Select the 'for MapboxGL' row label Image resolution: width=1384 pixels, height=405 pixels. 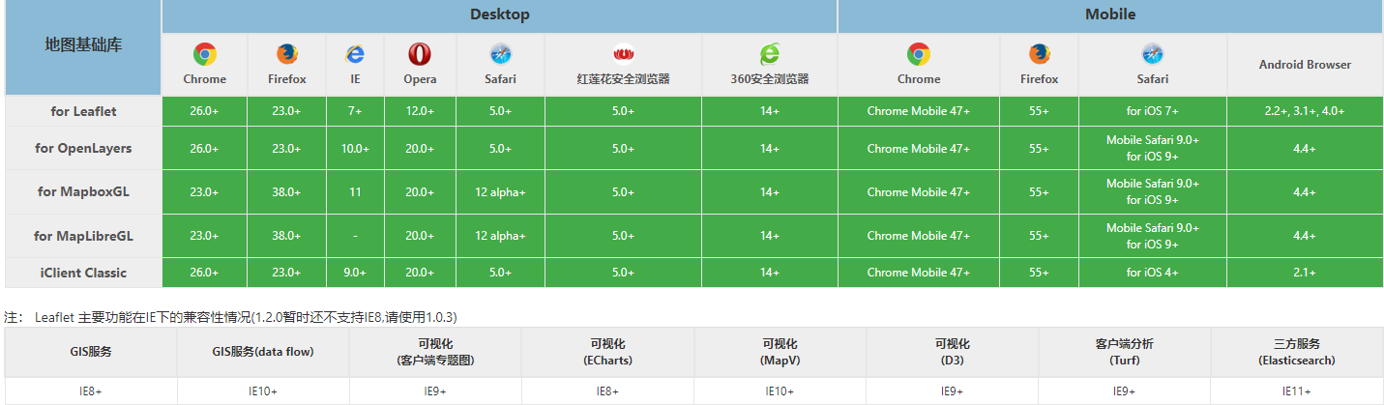83,191
